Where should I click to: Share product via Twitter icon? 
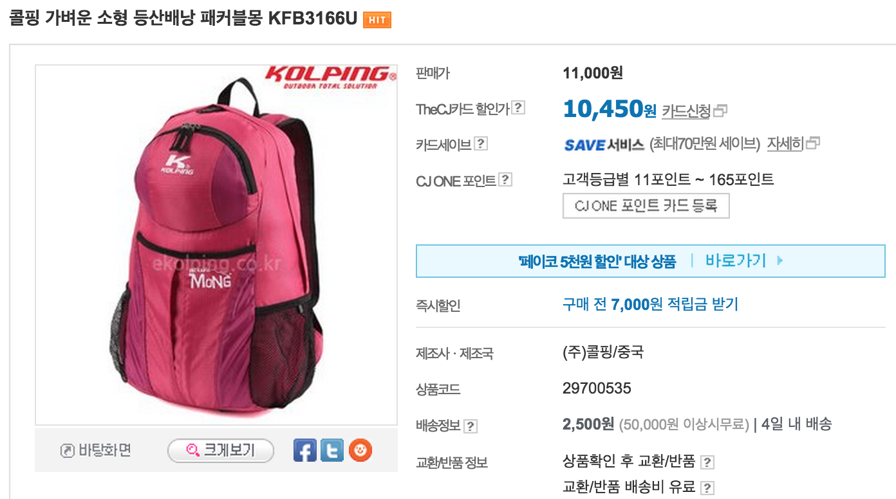(x=332, y=450)
